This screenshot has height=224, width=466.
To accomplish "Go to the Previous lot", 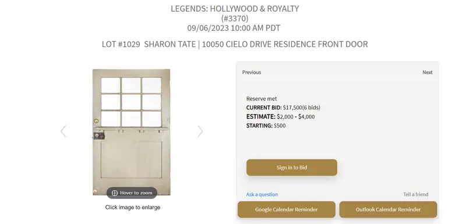I will tap(252, 72).
